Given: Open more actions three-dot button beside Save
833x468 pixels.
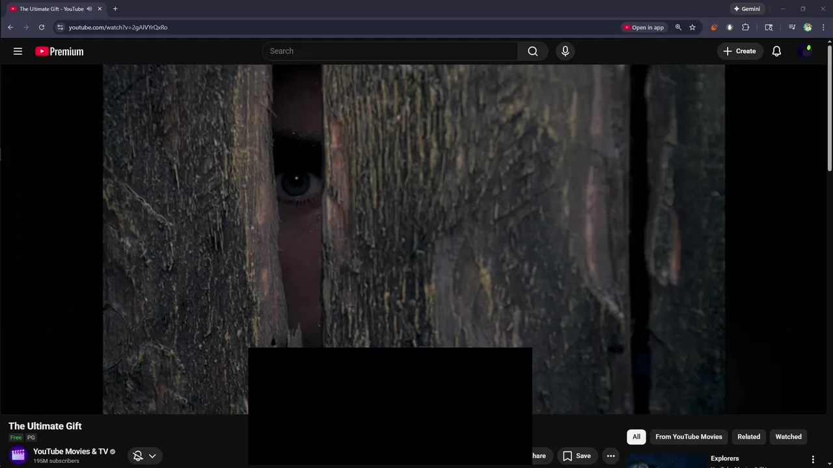Looking at the screenshot, I should 610,456.
